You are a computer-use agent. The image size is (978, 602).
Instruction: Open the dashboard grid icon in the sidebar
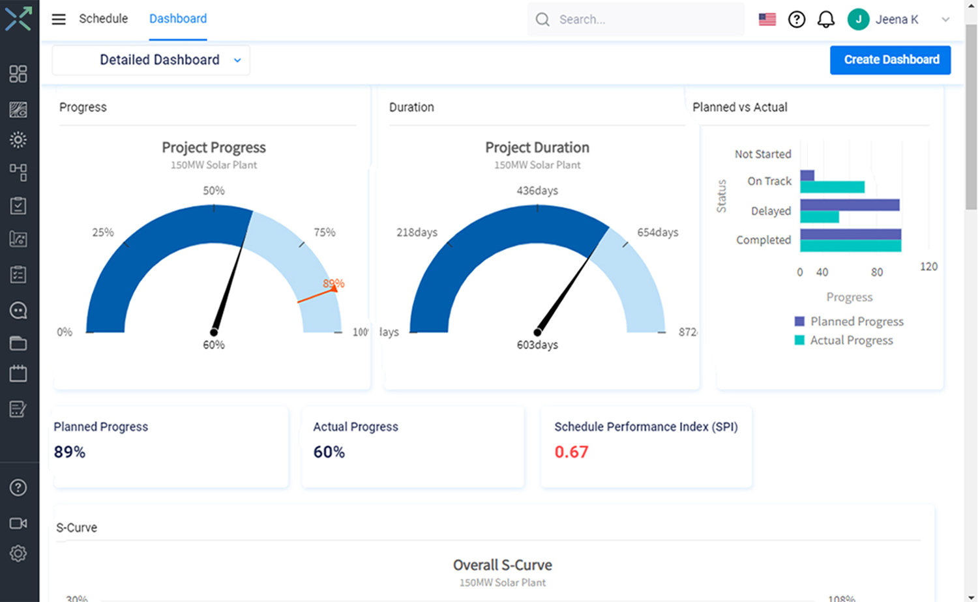click(x=19, y=74)
